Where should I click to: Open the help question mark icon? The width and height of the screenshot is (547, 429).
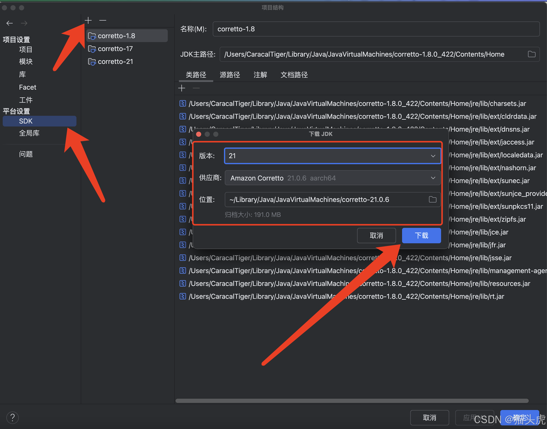point(13,417)
